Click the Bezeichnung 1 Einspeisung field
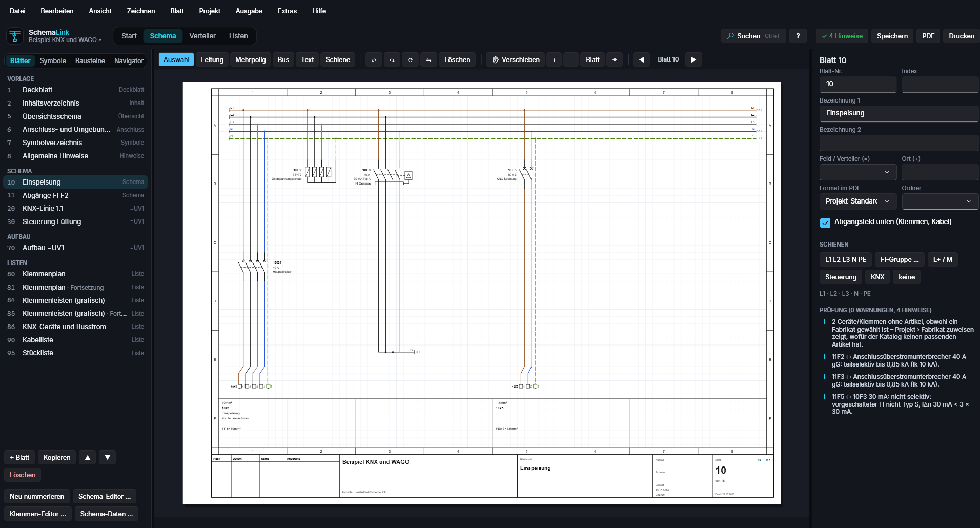 (x=899, y=113)
